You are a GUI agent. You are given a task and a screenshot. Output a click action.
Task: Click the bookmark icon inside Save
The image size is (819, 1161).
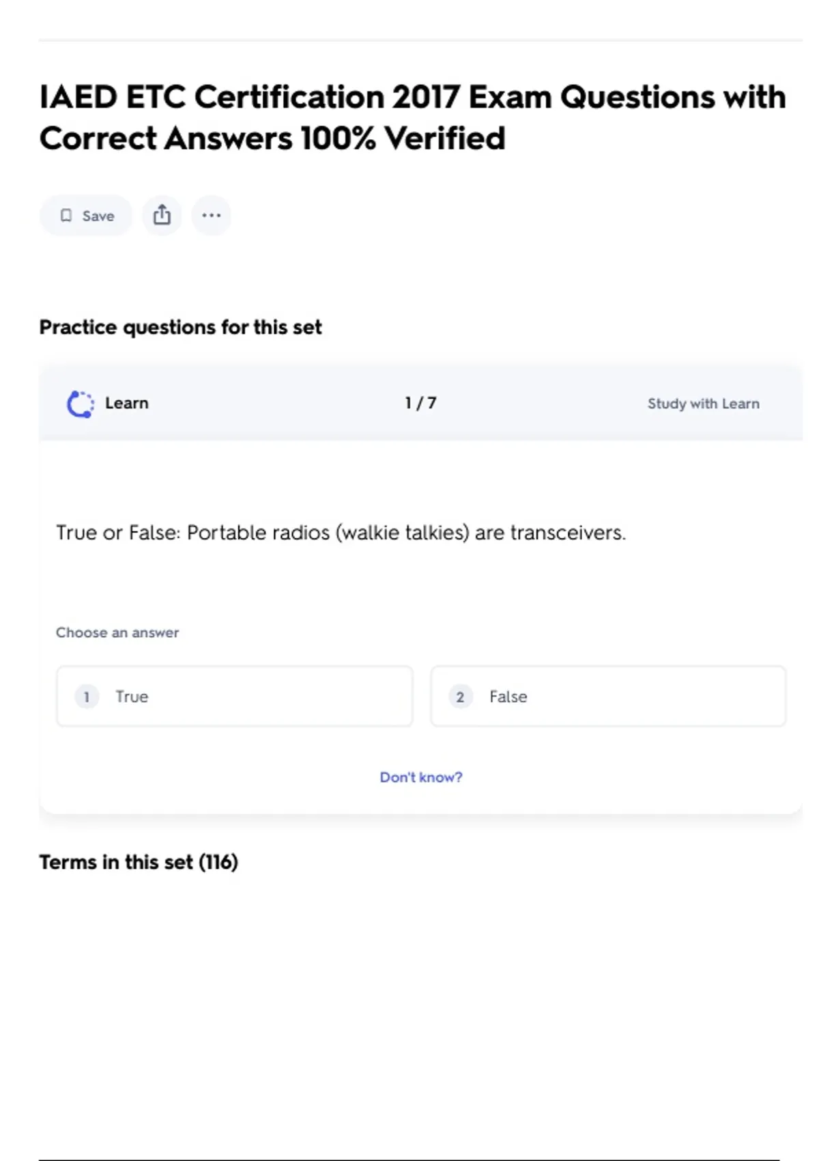(66, 216)
